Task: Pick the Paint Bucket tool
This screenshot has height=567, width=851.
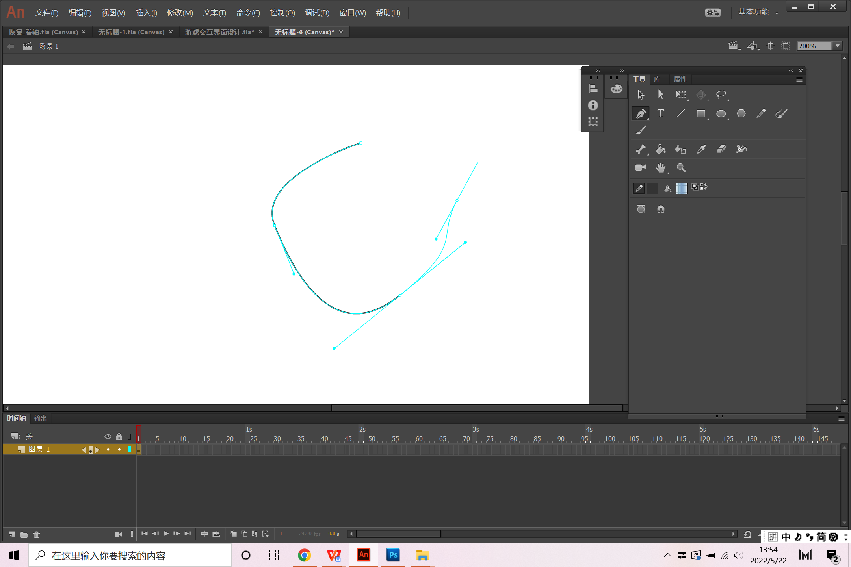Action: [x=661, y=149]
